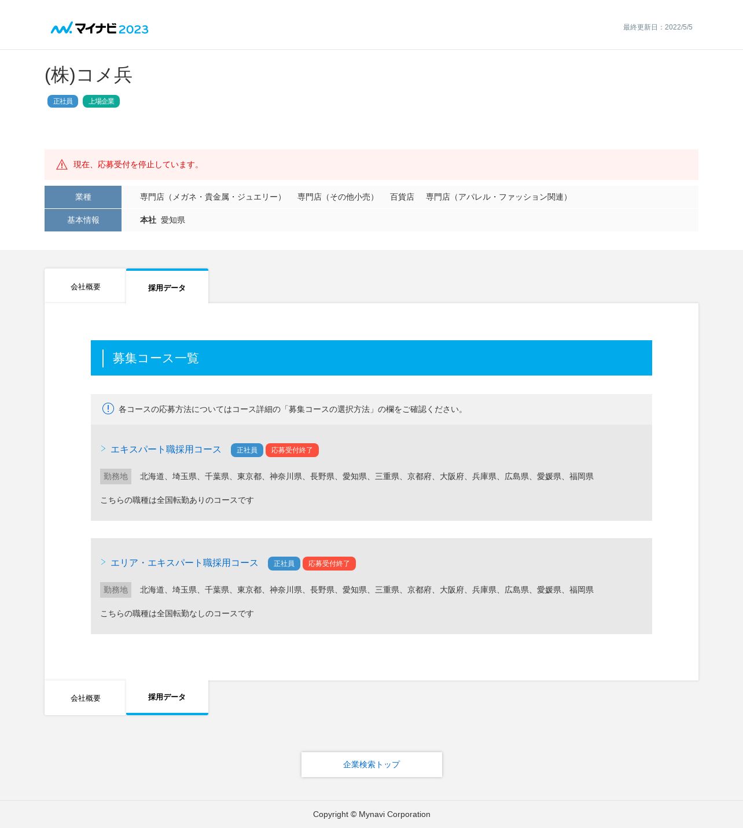The image size is (743, 828).
Task: Click こちらの職種は全国転勤ありのコースです text
Action: tap(177, 500)
